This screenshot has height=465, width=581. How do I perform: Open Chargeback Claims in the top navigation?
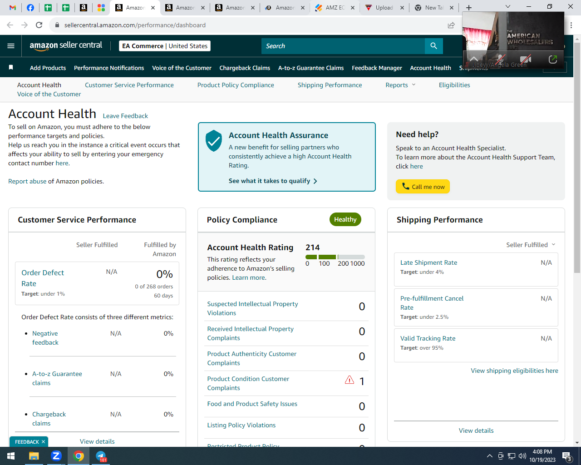pyautogui.click(x=245, y=68)
